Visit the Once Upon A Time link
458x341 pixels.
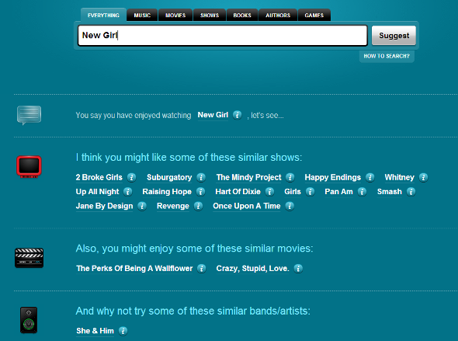click(247, 206)
